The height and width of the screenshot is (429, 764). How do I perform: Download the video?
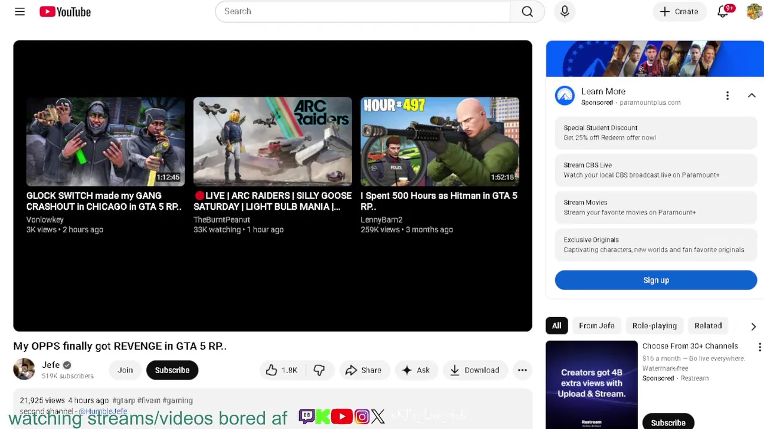tap(475, 370)
